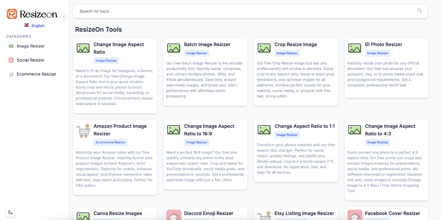Screen dimensions: 441x220
Task: Click the Social Resizer sidebar chat icon
Action: tap(11, 60)
